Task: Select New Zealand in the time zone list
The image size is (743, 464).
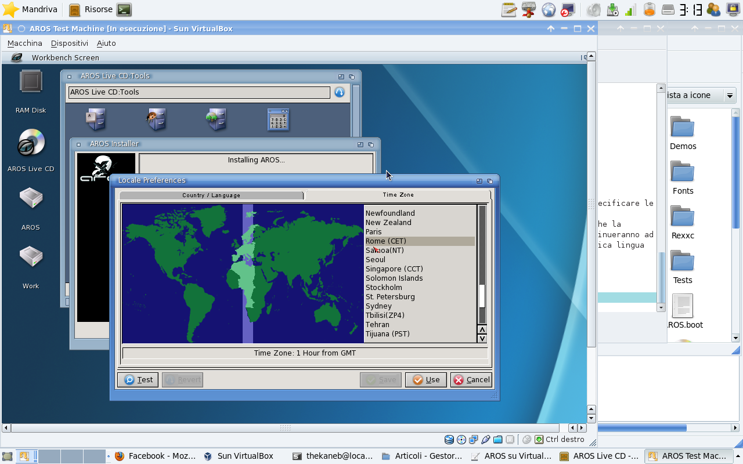Action: point(420,223)
